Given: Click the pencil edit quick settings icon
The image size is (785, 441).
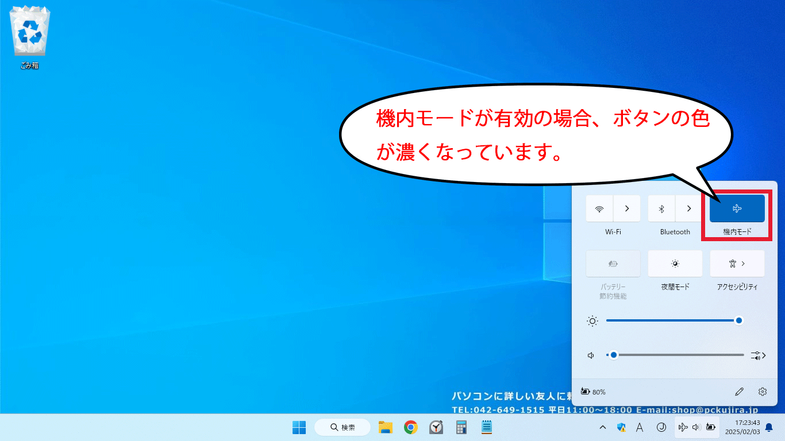Looking at the screenshot, I should (739, 392).
